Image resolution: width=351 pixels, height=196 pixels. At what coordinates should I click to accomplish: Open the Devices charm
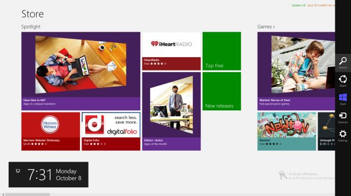click(343, 117)
